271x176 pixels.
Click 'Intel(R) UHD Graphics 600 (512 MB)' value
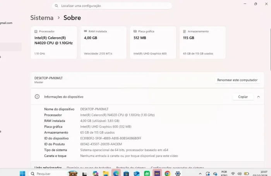(106, 127)
